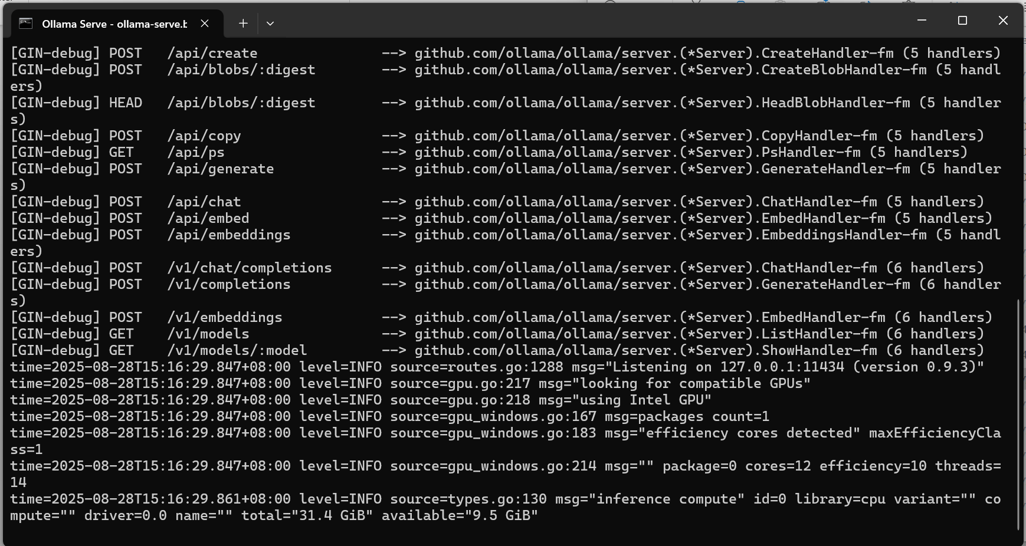Click the terminal icon in the tab
This screenshot has height=546, width=1026.
(25, 24)
